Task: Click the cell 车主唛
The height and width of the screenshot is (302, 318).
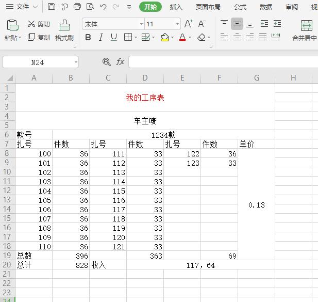Action: tap(145, 121)
